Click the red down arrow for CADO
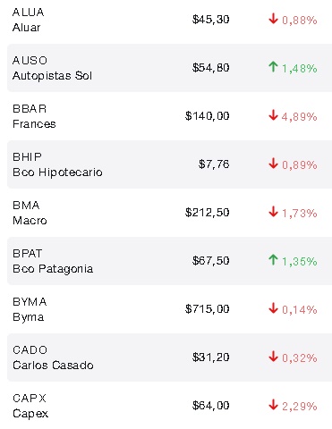 pos(273,357)
